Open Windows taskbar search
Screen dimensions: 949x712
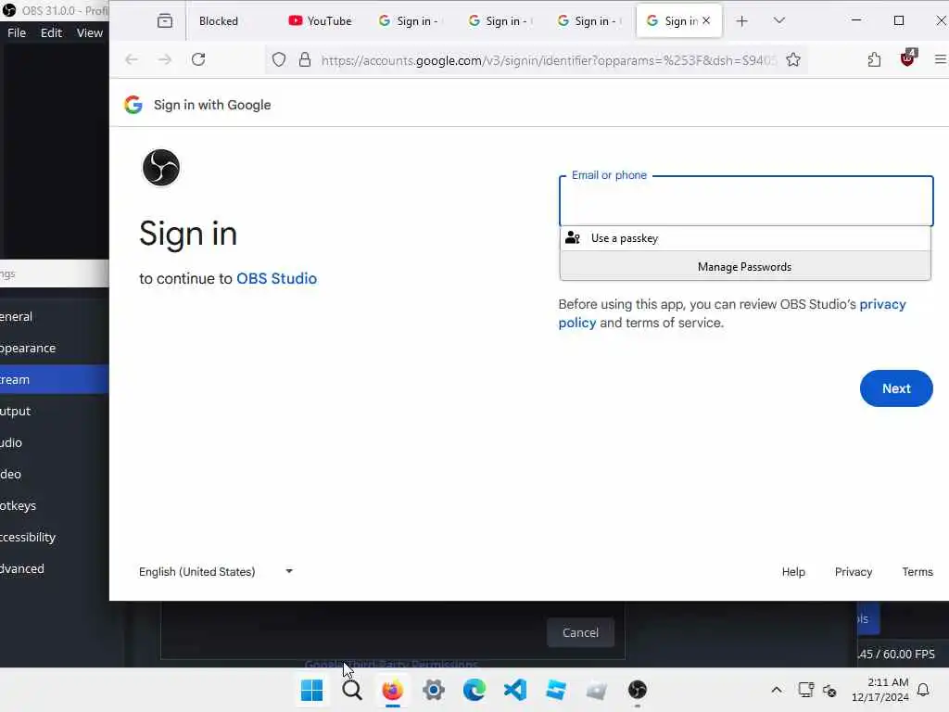(x=351, y=690)
